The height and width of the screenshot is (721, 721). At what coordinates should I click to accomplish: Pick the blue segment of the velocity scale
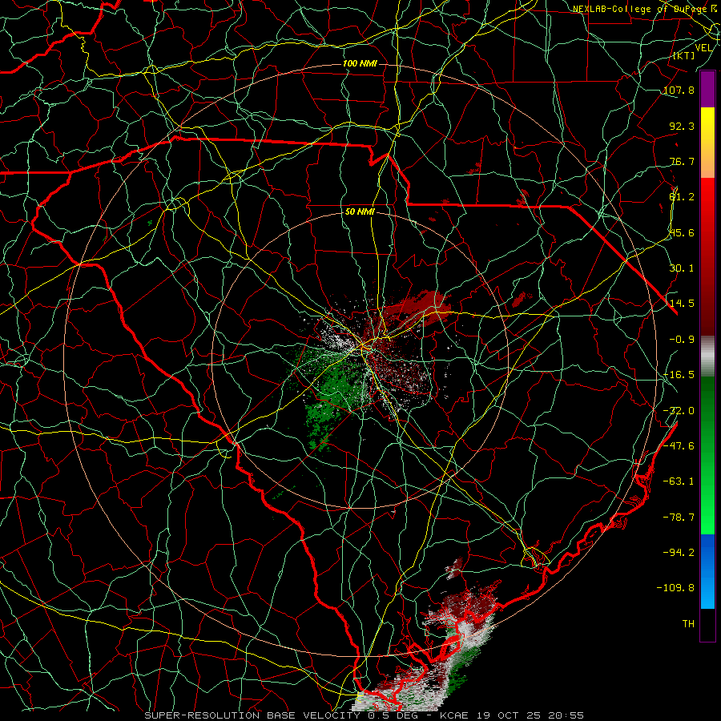coord(707,571)
